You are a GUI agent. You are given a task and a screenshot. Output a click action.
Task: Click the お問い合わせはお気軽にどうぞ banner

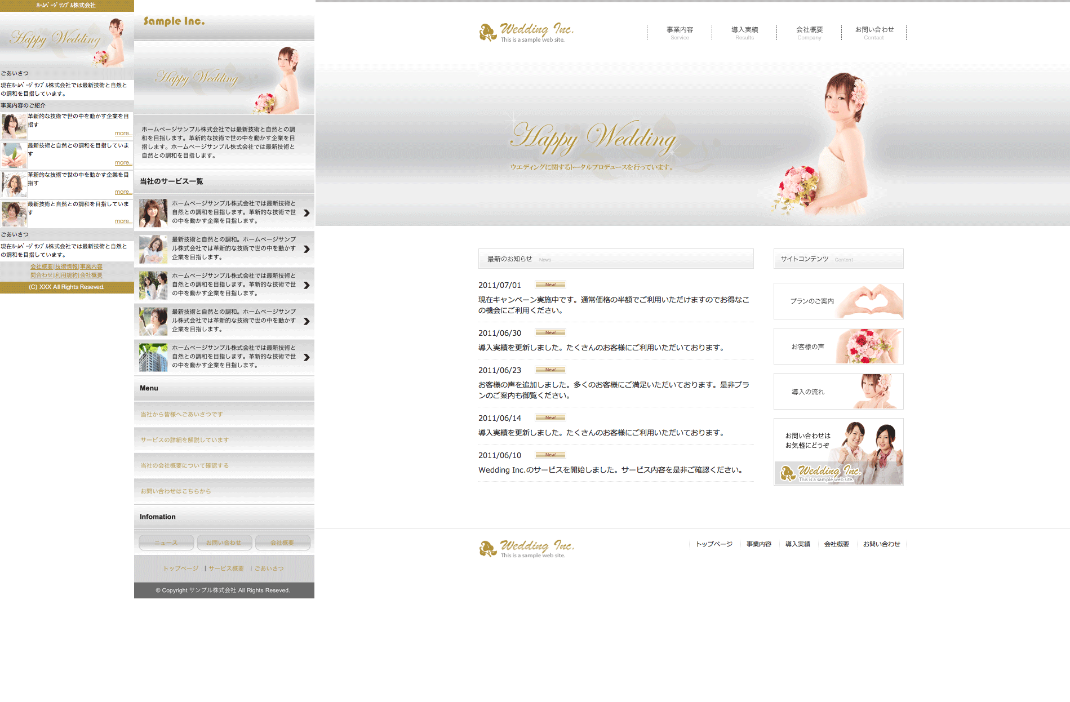(x=838, y=451)
